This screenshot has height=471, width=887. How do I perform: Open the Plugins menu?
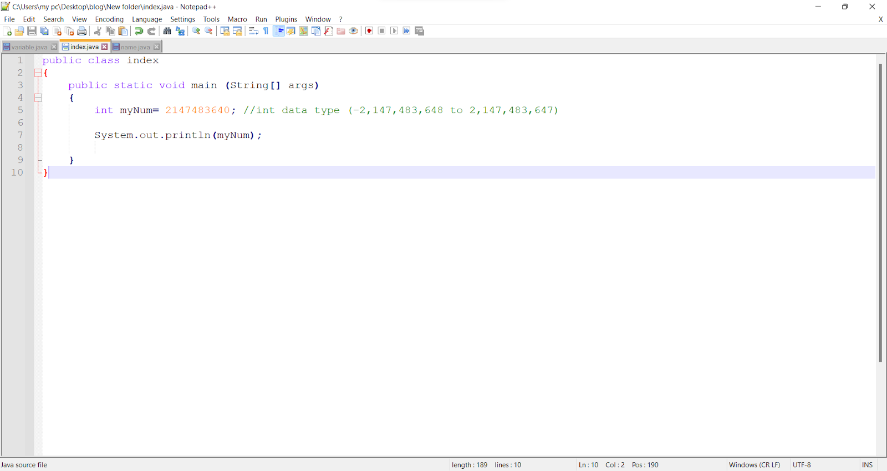[x=286, y=19]
